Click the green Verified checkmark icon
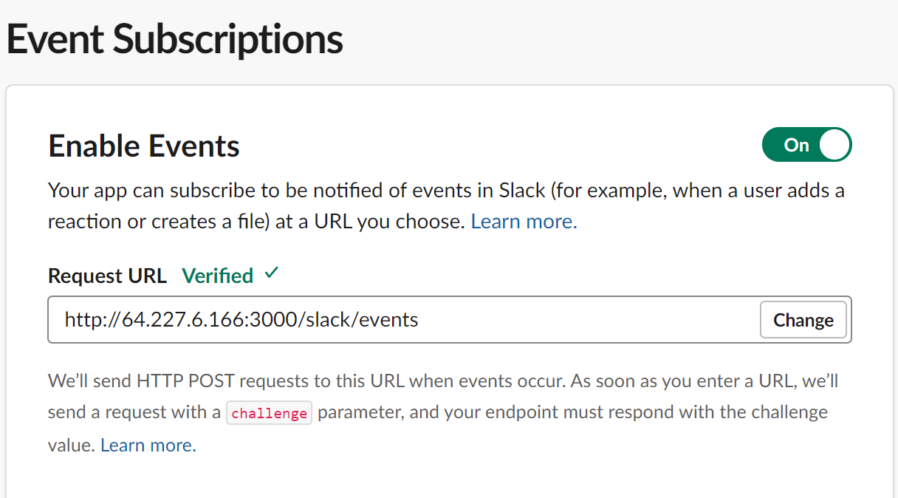The height and width of the screenshot is (498, 898). click(272, 273)
